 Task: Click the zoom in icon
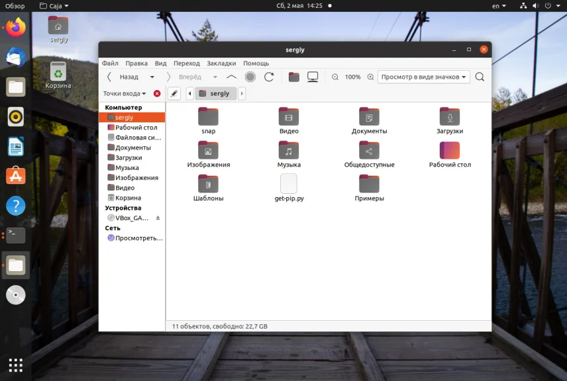point(370,77)
